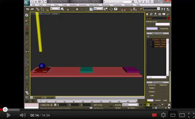The image size is (195, 119).
Task: Click the 3ds Max application logo button
Action: click(x=27, y=3)
